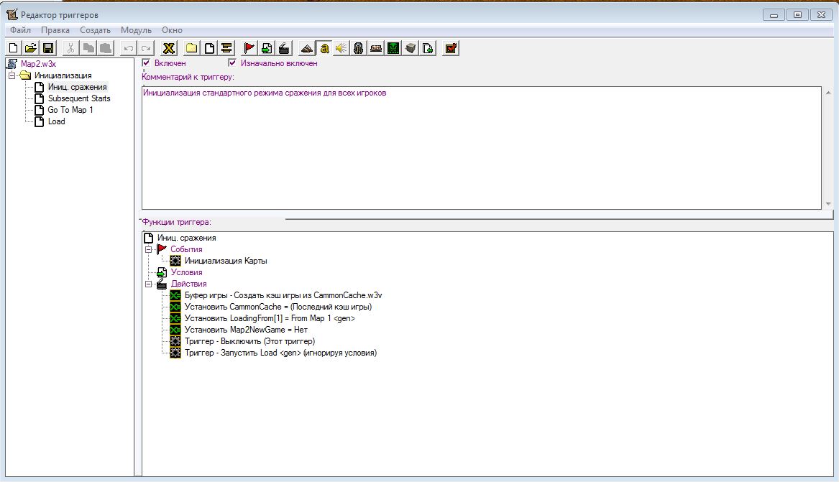Collapse the Инициализация folder in tree
This screenshot has width=839, height=482.
coord(12,75)
